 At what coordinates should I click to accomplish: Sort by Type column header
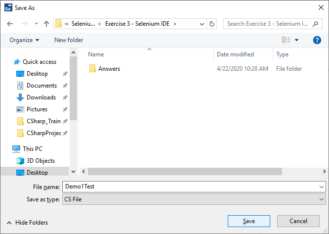tap(282, 54)
